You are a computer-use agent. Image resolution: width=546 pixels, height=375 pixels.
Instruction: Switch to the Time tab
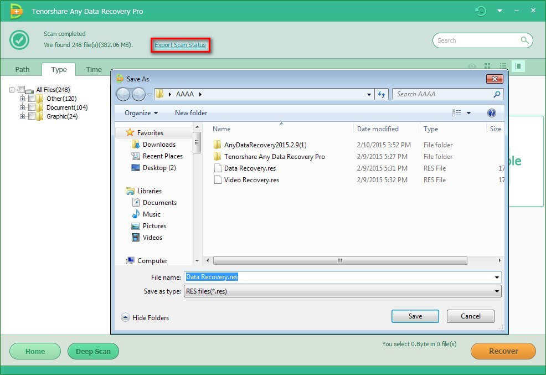coord(94,69)
